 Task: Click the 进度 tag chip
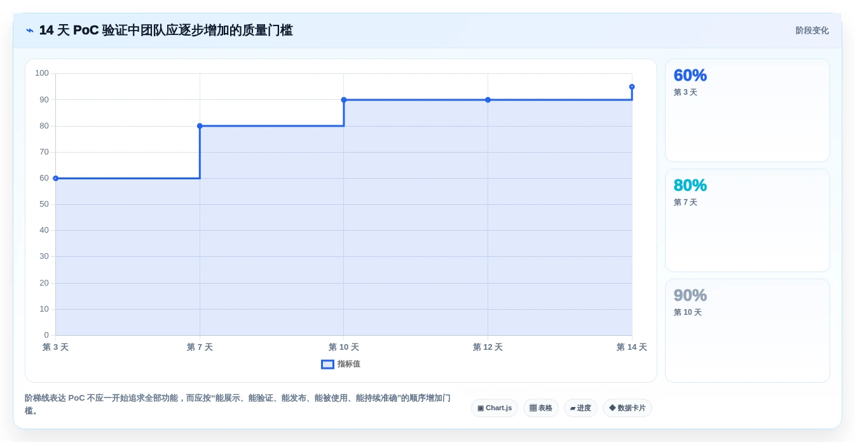[580, 408]
